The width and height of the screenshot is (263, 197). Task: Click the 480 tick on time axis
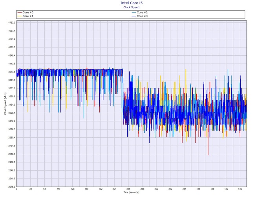coord(226,189)
